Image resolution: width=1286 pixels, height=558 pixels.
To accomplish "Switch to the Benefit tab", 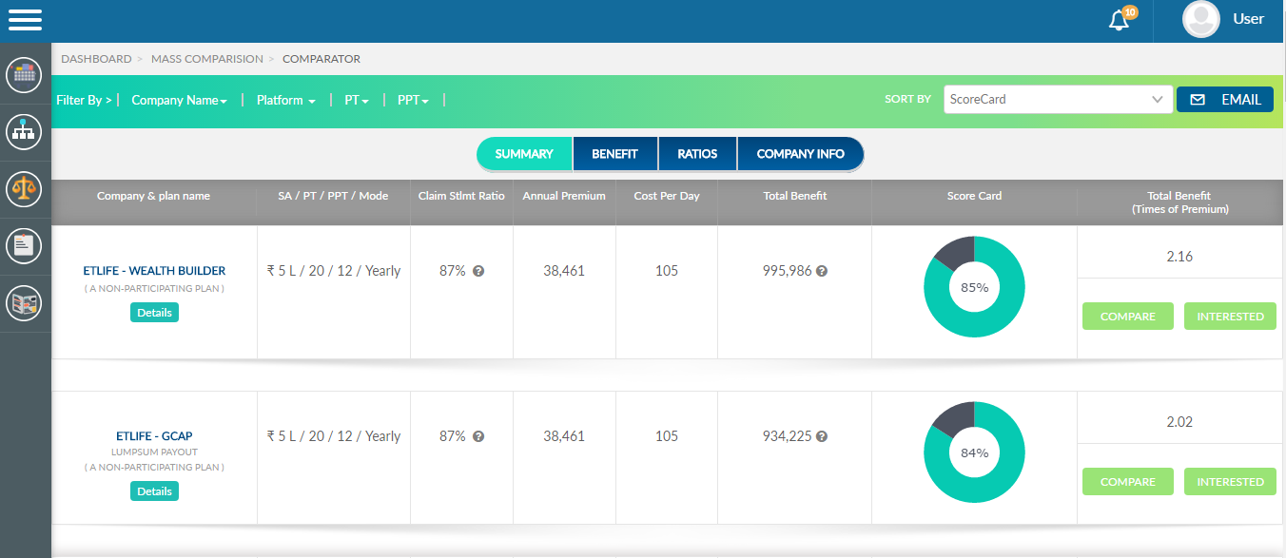I will pyautogui.click(x=614, y=154).
